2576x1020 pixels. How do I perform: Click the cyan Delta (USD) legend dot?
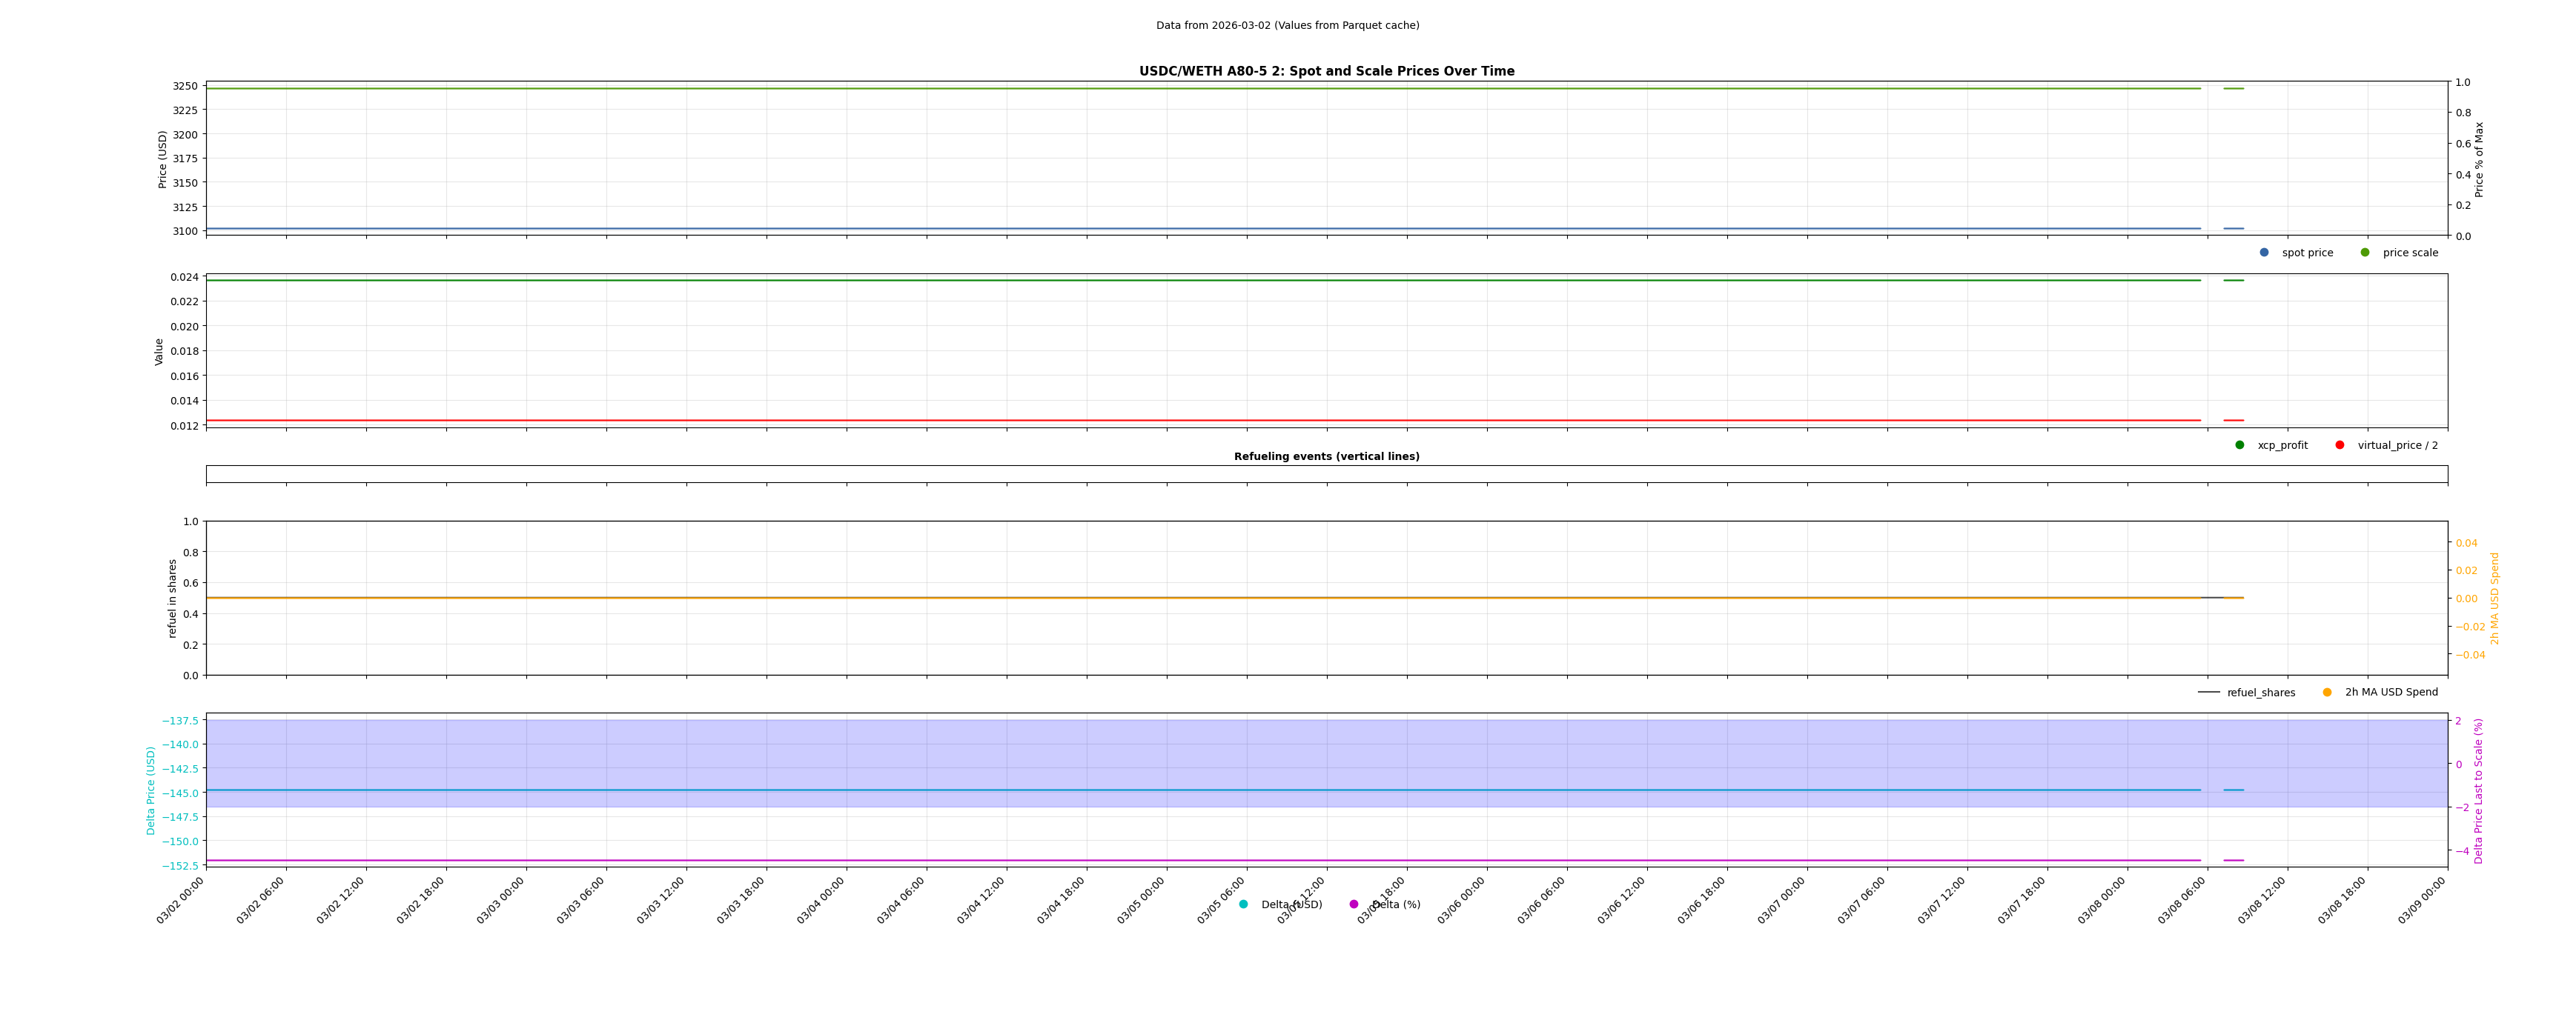pyautogui.click(x=1243, y=905)
